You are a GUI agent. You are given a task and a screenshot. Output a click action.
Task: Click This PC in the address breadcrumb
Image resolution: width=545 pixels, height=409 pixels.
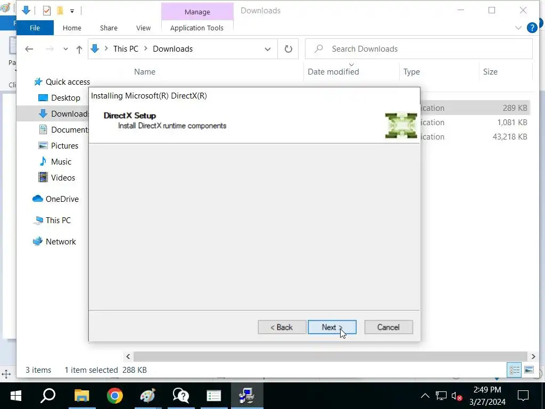[126, 48]
